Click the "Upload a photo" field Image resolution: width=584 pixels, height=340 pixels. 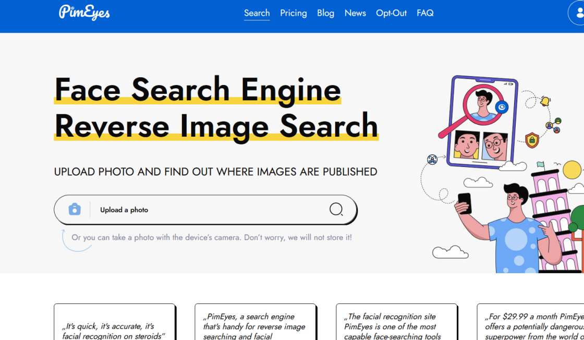pyautogui.click(x=209, y=210)
